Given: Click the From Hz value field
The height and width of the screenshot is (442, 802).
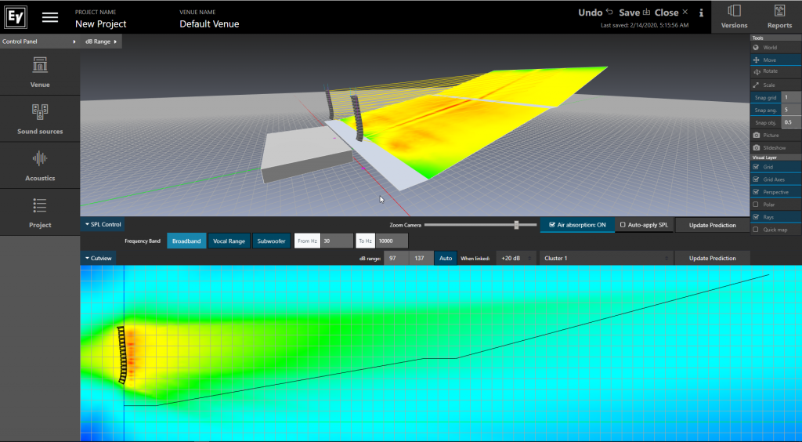Looking at the screenshot, I should [x=337, y=241].
